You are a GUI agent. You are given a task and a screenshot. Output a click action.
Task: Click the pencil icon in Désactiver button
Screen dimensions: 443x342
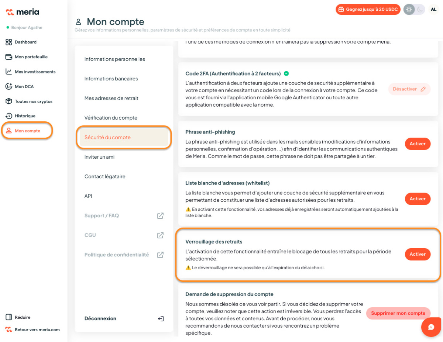coord(423,89)
